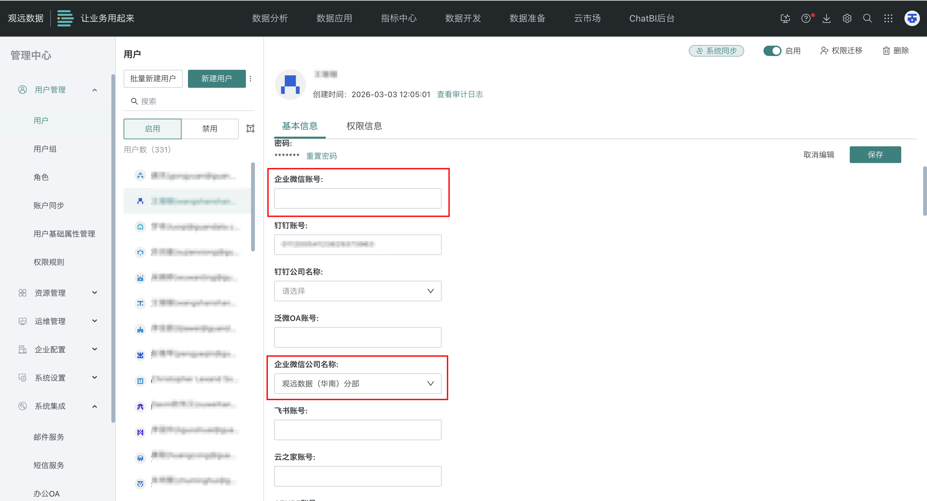Click the user list scrollbar
Image resolution: width=927 pixels, height=501 pixels.
[x=253, y=207]
